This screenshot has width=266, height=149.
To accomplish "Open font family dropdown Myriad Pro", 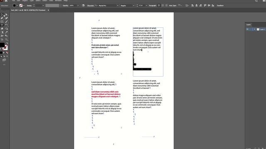I will pyautogui.click(x=117, y=5).
